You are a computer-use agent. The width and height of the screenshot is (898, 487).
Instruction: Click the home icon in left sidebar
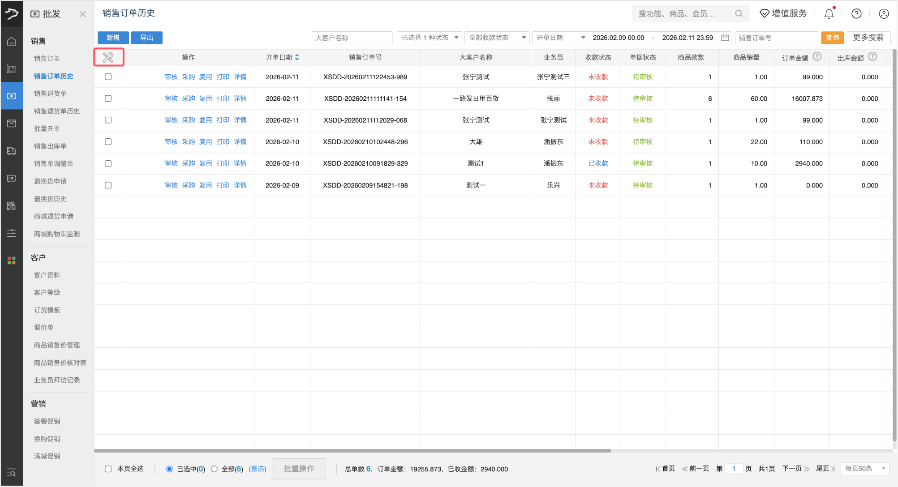click(12, 42)
